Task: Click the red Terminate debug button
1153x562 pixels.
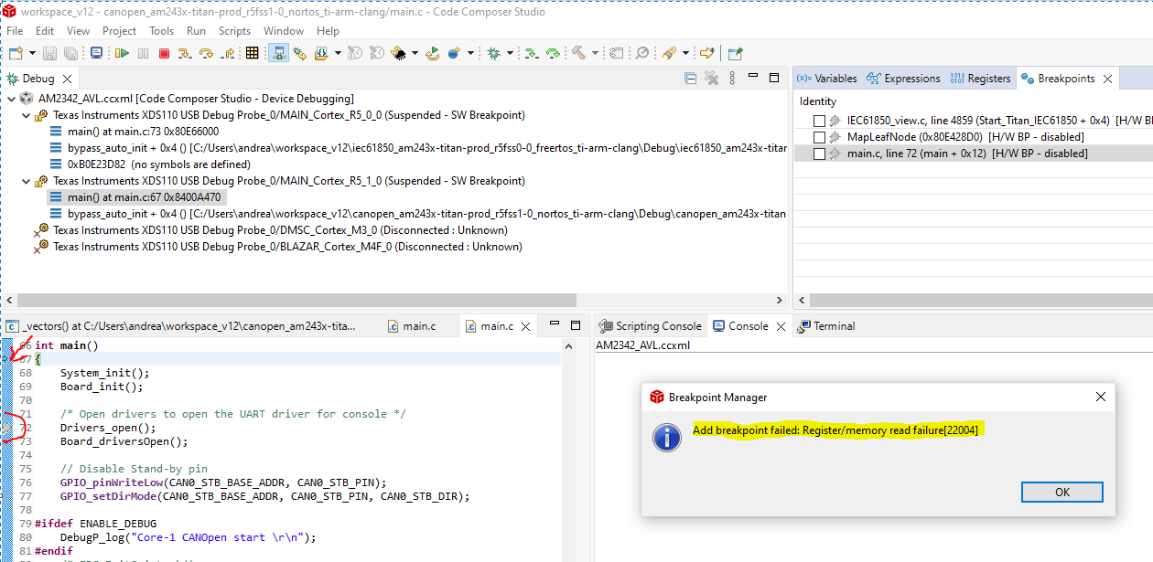Action: (165, 53)
